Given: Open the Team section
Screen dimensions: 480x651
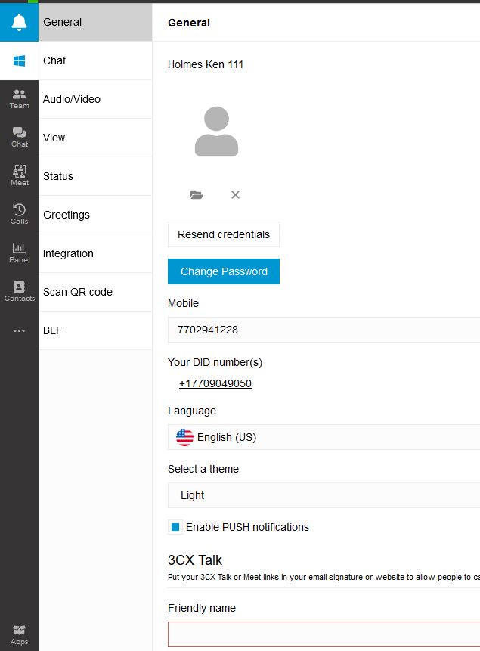Looking at the screenshot, I should [x=19, y=99].
